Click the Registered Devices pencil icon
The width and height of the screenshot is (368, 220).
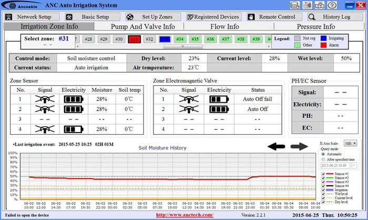pos(190,17)
